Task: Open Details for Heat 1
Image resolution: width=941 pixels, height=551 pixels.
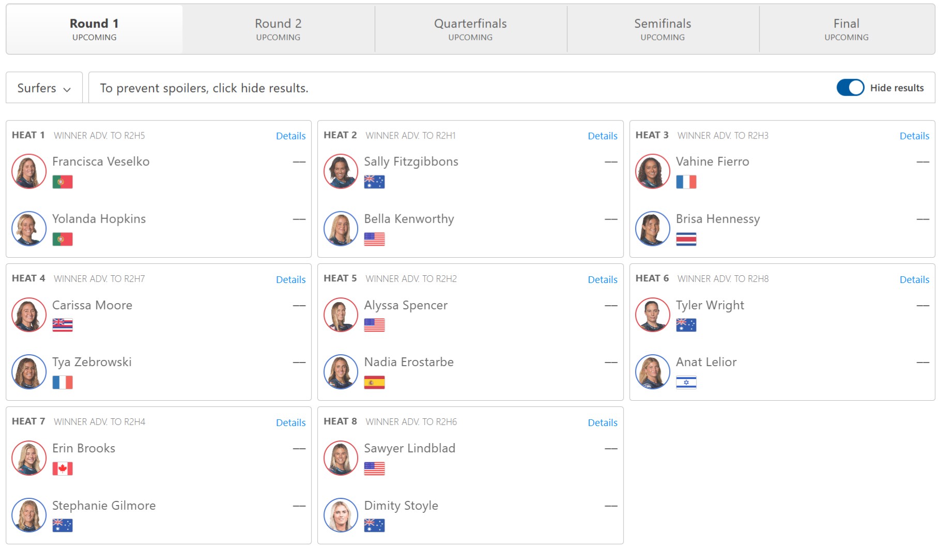Action: click(x=290, y=136)
